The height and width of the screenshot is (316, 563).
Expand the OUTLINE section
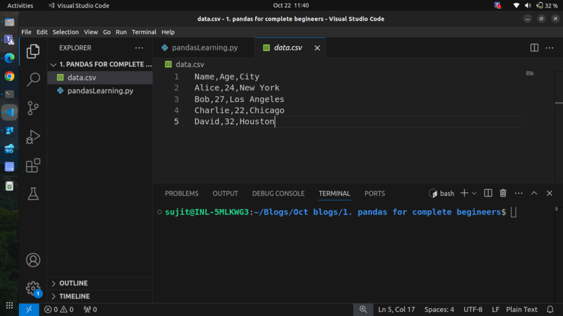click(x=74, y=283)
